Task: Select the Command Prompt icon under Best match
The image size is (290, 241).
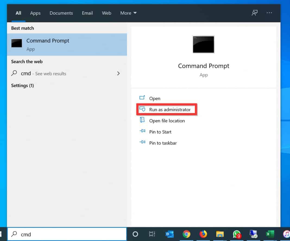Action: (17, 43)
